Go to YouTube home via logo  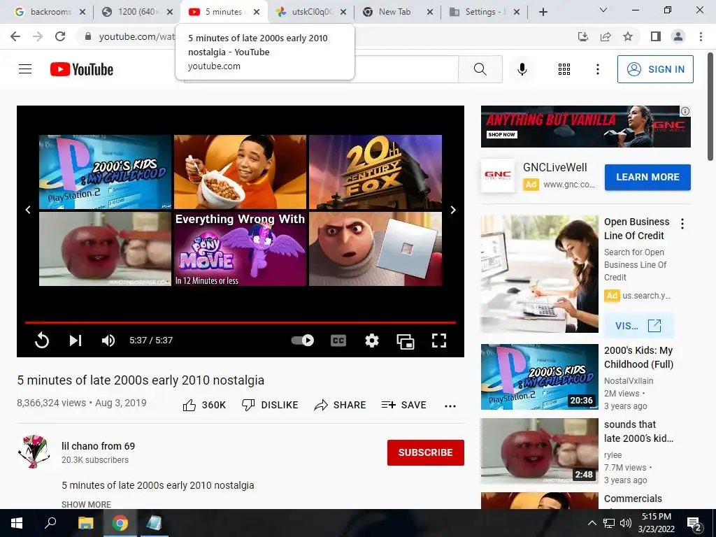point(82,69)
